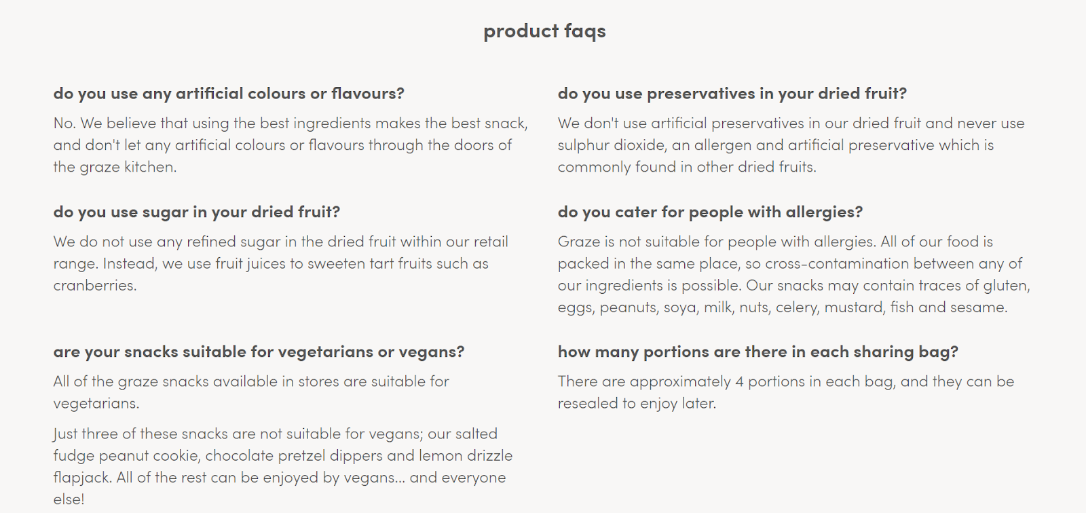Click the answer about graze kitchen ingredients

coord(291,145)
